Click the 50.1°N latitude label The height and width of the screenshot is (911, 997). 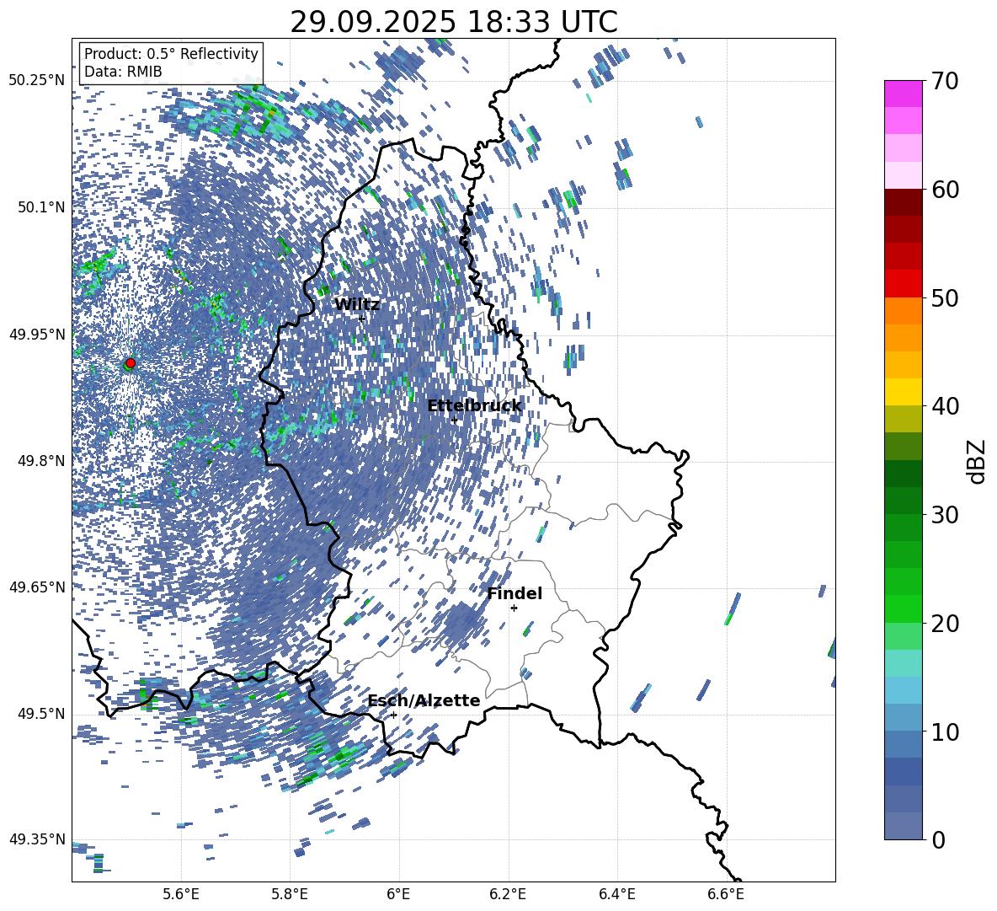40,207
